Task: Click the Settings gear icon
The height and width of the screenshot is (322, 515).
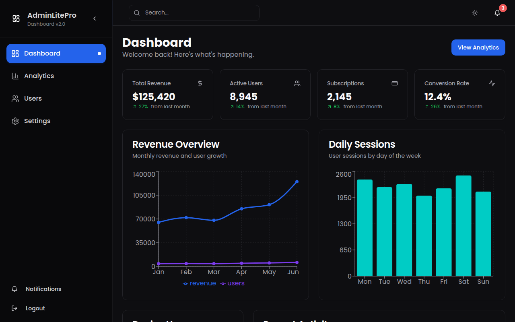Action: coord(15,121)
